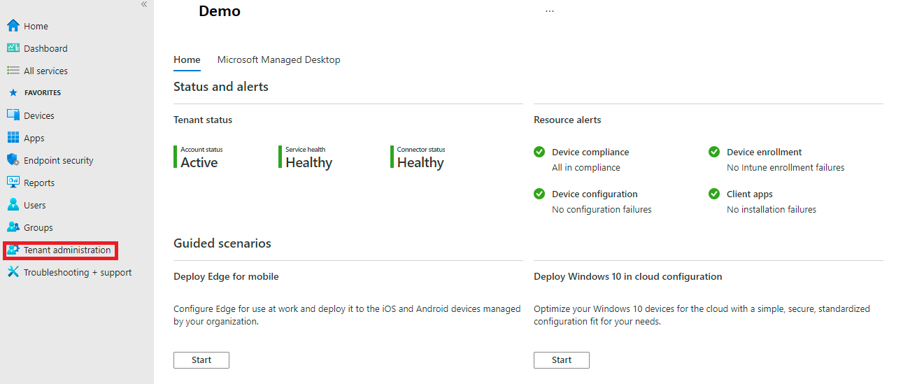Click the Apps grid icon
The height and width of the screenshot is (384, 924).
coord(13,138)
